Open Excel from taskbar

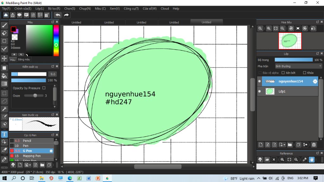pos(79,178)
